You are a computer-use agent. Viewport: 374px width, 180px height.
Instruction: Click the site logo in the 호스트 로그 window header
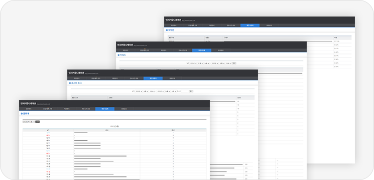pos(76,73)
